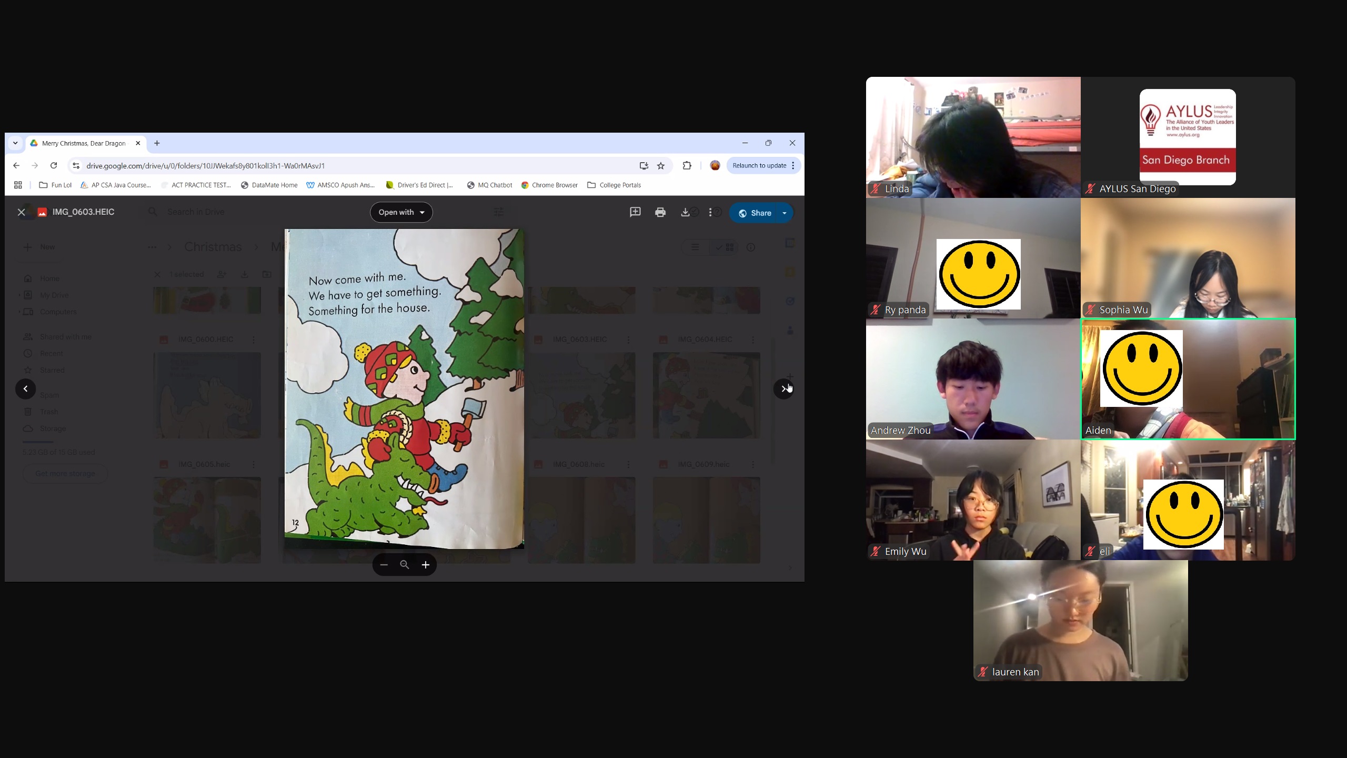
Task: Open the College Portals bookmark folder
Action: pyautogui.click(x=614, y=185)
